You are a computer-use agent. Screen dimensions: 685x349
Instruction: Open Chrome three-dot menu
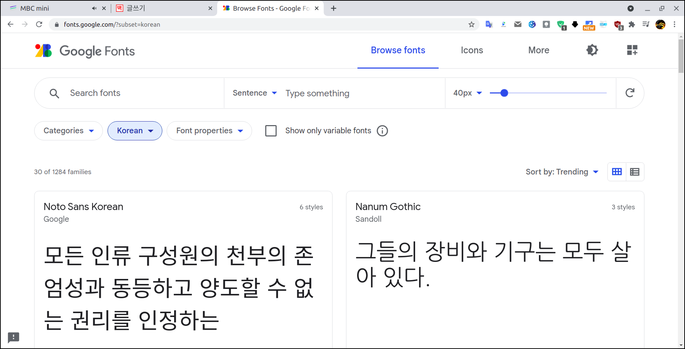click(x=675, y=25)
